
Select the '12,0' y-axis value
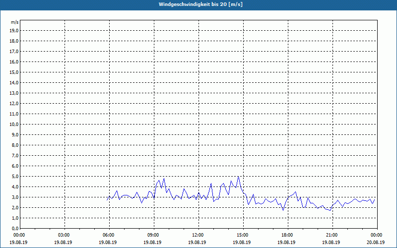coord(14,104)
